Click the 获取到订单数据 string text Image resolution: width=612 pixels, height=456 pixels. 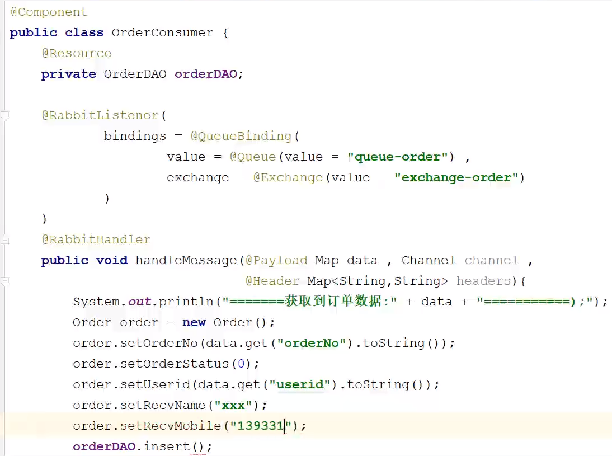pyautogui.click(x=333, y=301)
